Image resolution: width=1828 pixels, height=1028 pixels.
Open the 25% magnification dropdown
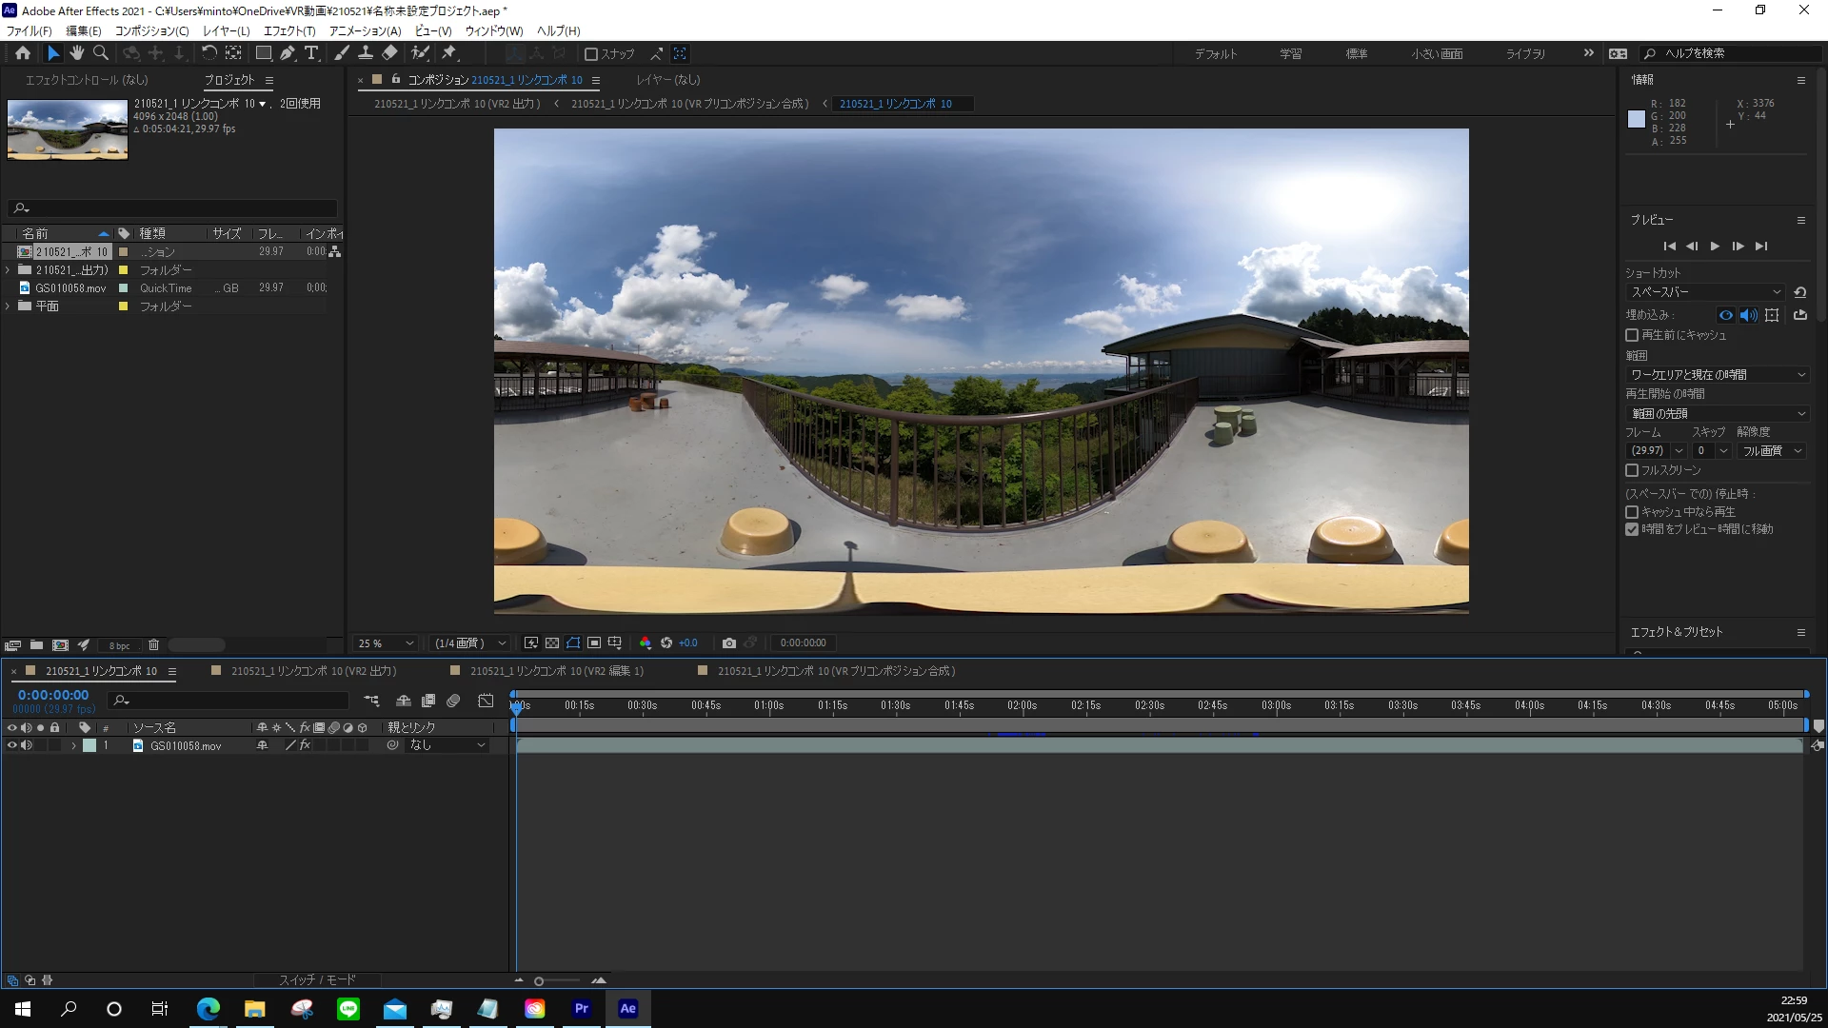[386, 643]
